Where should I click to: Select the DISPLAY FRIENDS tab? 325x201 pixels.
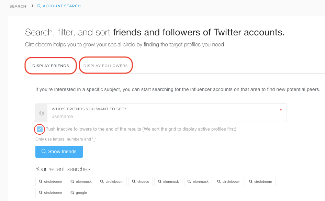tap(51, 65)
